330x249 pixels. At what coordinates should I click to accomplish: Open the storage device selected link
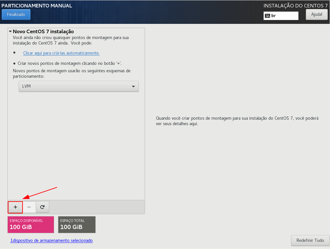[52, 240]
